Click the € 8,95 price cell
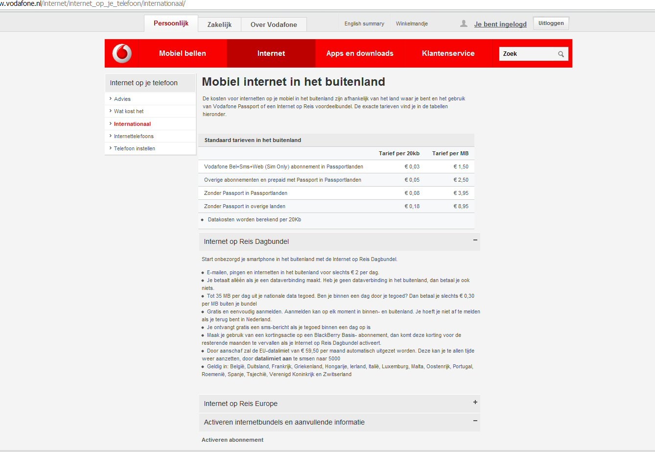 (461, 206)
